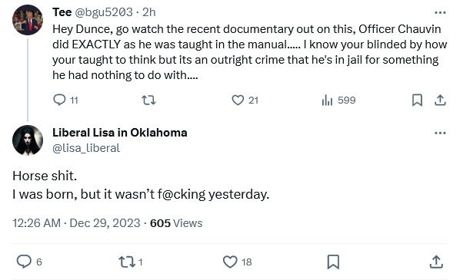Viewport: 460px width, 280px height.
Task: Open Liberal Lisa's profile avatar
Action: click(28, 140)
